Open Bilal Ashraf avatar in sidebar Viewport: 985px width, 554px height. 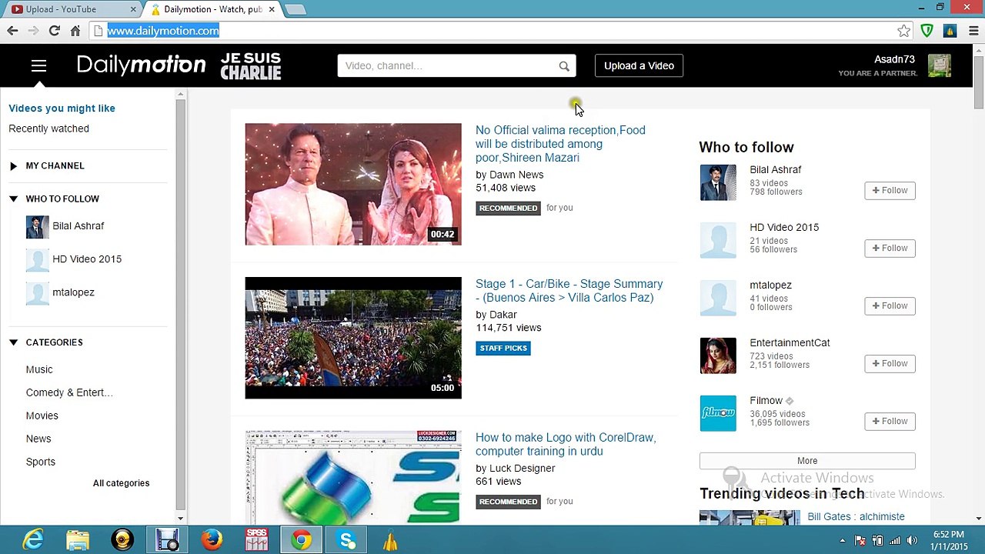point(37,226)
